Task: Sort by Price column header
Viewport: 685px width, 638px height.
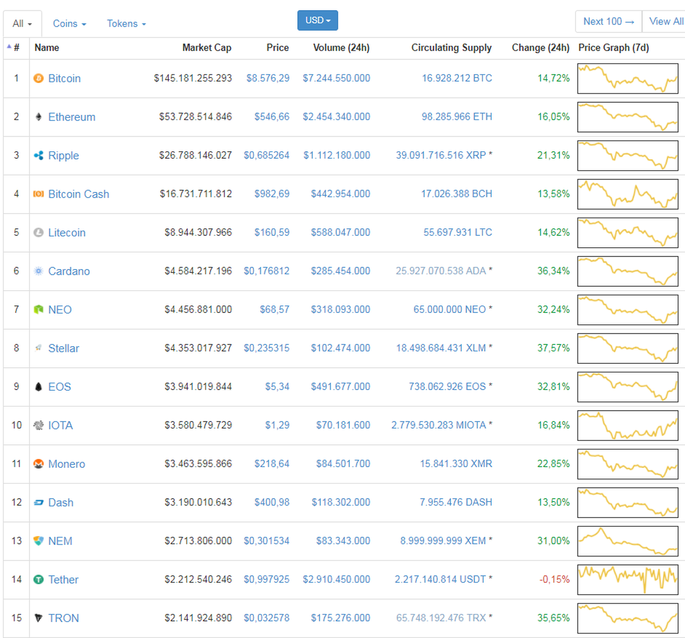Action: [277, 47]
